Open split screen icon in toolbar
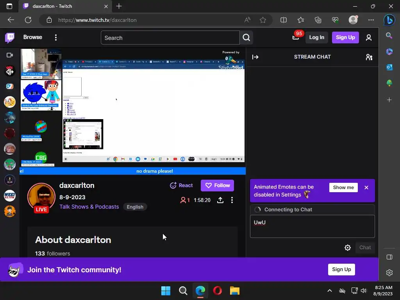400x300 pixels. 284,20
